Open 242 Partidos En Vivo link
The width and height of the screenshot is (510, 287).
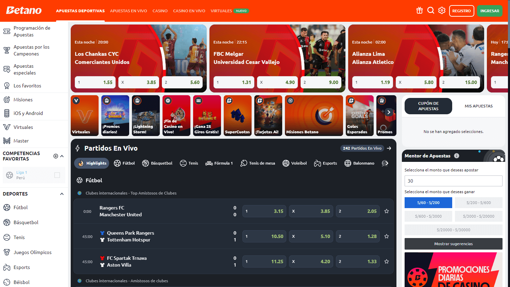click(x=362, y=148)
